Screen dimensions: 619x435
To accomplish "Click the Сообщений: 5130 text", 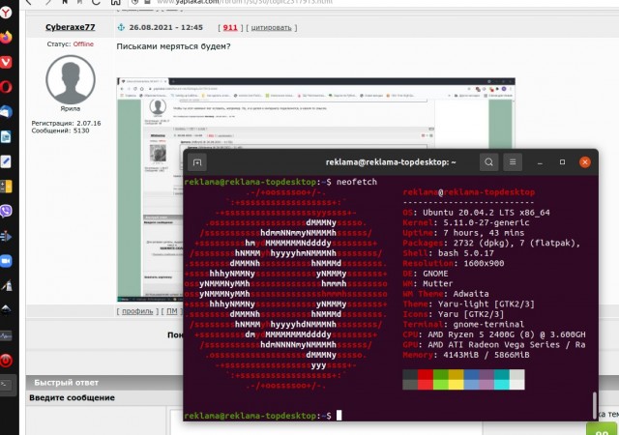I will [x=60, y=130].
